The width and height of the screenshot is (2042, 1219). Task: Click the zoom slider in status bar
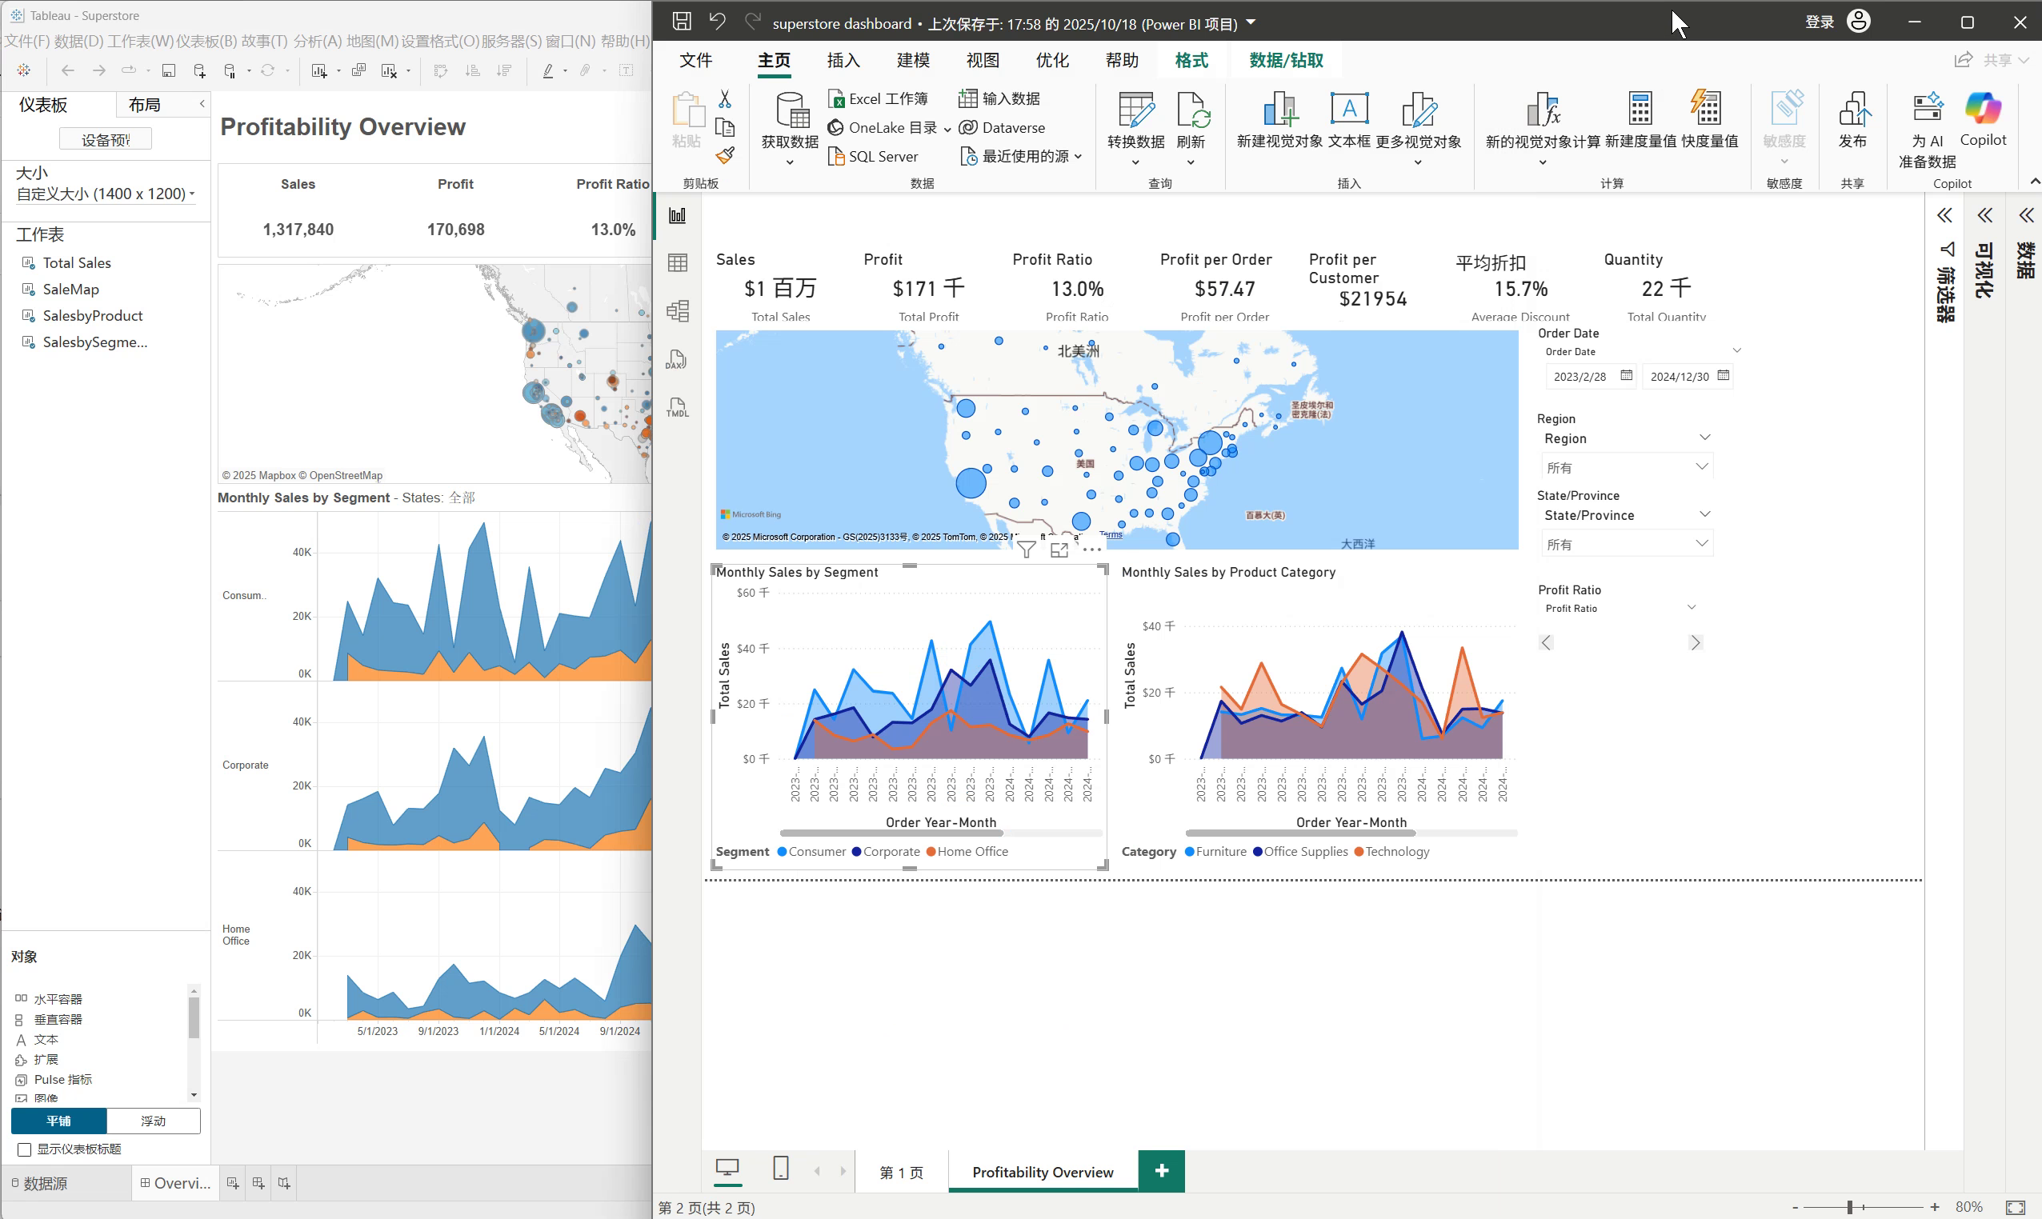point(1849,1207)
